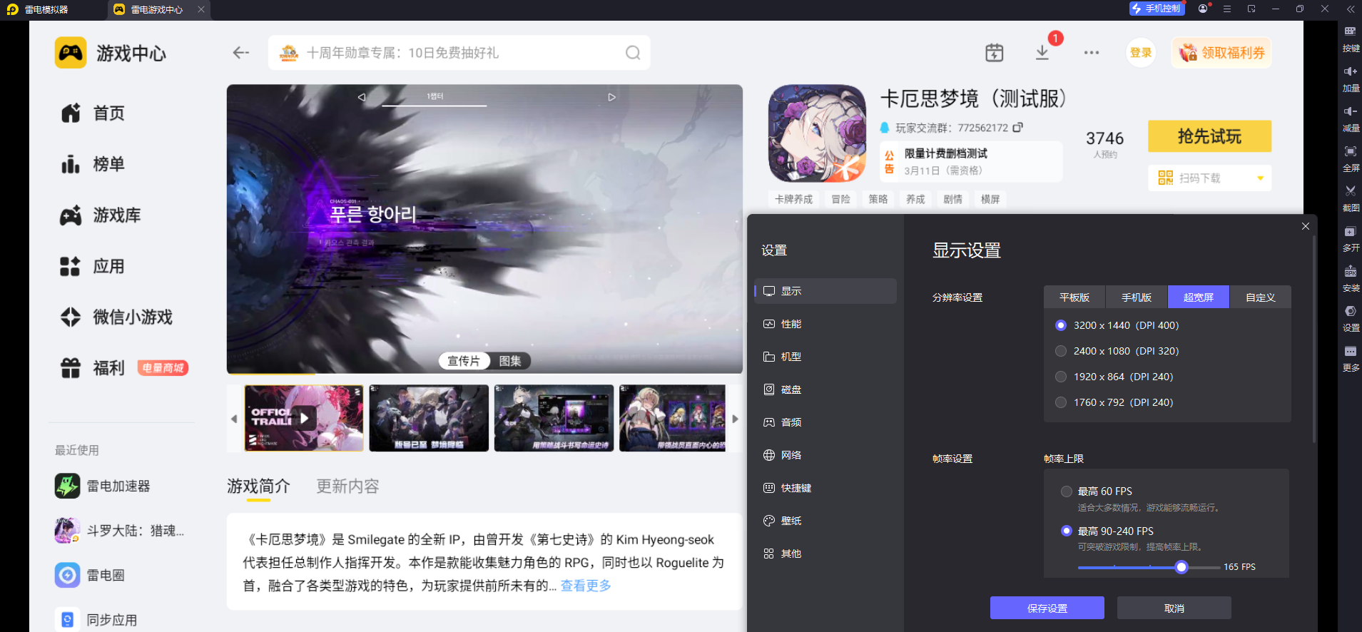This screenshot has width=1362, height=632.
Task: Open 雷电圈 from recently used
Action: pos(90,575)
